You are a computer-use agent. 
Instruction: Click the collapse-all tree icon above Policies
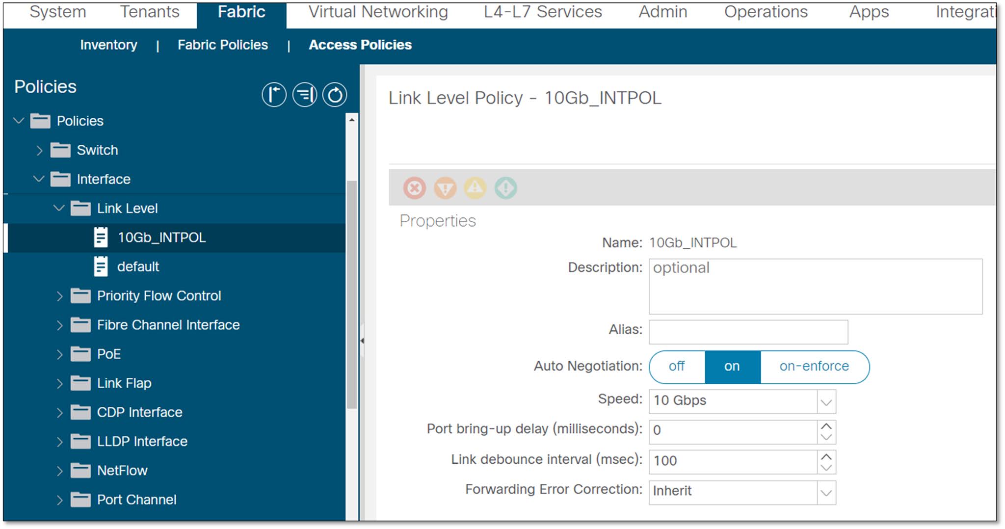[x=274, y=94]
